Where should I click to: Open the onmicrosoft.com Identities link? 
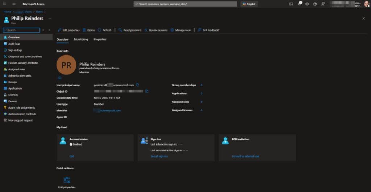(x=107, y=110)
